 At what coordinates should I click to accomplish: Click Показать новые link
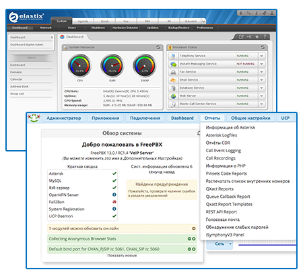[122, 255]
